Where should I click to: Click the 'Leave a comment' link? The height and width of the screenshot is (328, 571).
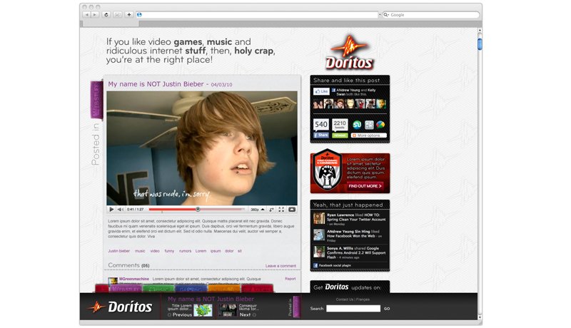click(x=281, y=266)
